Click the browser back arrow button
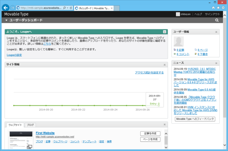The width and height of the screenshot is (228, 151). coord(6,8)
